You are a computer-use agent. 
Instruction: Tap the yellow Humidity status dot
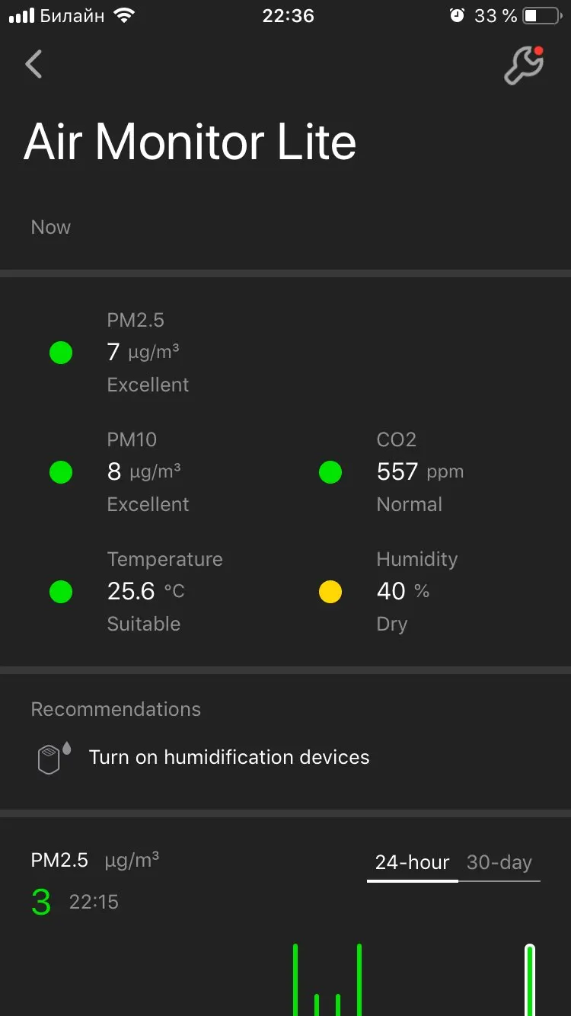click(x=330, y=592)
